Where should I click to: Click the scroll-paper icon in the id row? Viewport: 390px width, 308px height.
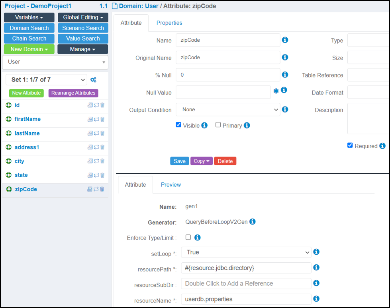click(x=90, y=105)
